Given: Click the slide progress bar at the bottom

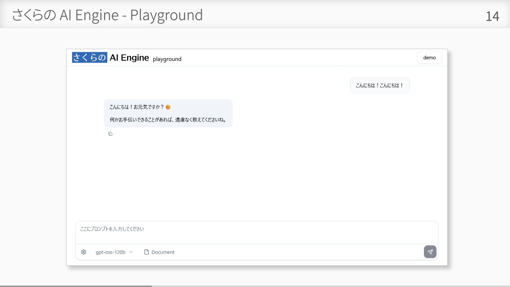Looking at the screenshot, I should (76, 286).
